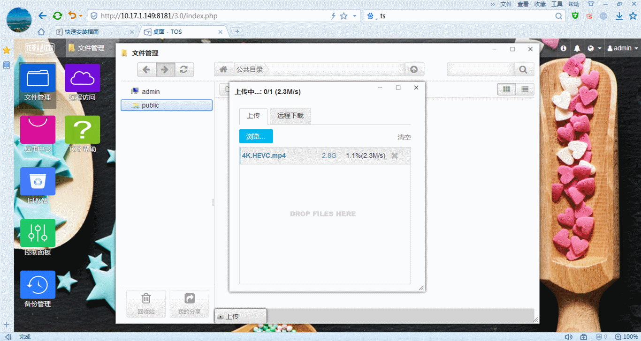Image resolution: width=641 pixels, height=341 pixels.
Task: Open 工具 menu in browser menu bar
Action: pyautogui.click(x=557, y=4)
